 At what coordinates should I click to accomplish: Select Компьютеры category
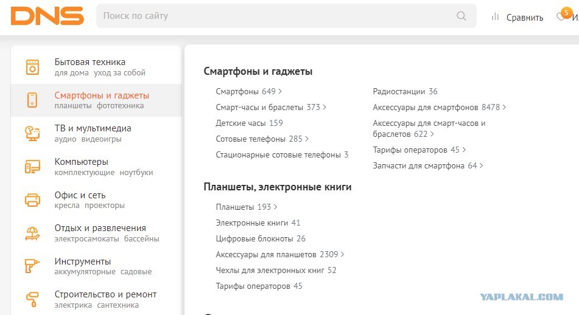tap(81, 162)
